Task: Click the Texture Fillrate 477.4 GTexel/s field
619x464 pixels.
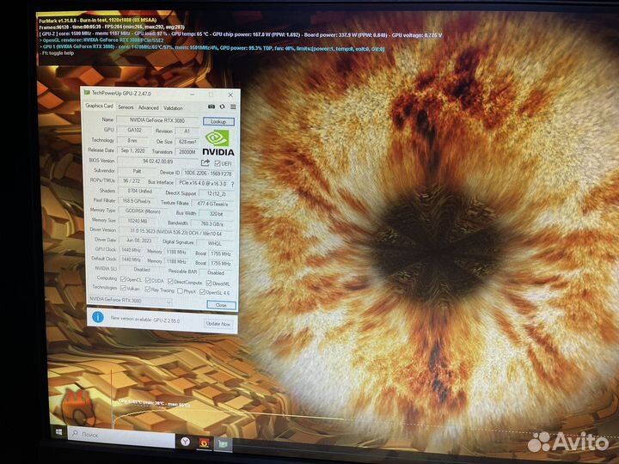Action: point(212,204)
